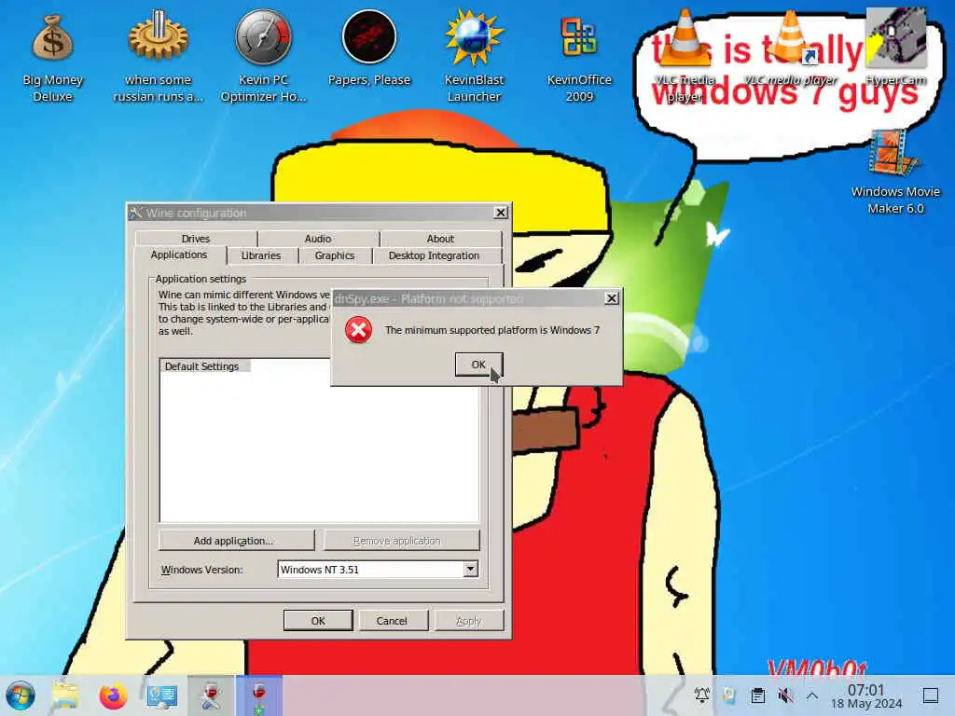Confirm Wine configuration with OK
The height and width of the screenshot is (716, 955).
318,620
